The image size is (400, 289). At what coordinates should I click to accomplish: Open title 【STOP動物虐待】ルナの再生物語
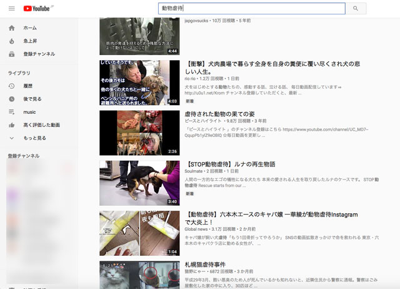[230, 164]
